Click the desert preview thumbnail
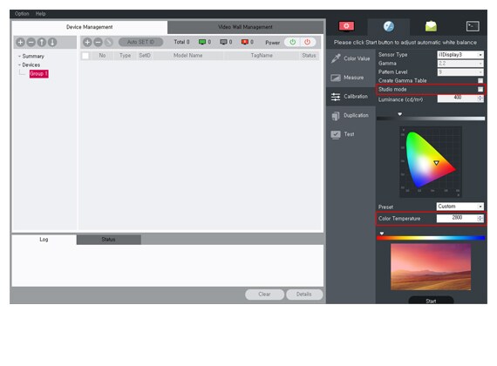The image size is (497, 366). [x=431, y=267]
